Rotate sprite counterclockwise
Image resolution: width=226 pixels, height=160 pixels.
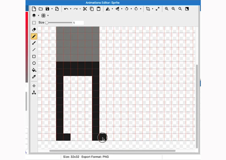126,9
